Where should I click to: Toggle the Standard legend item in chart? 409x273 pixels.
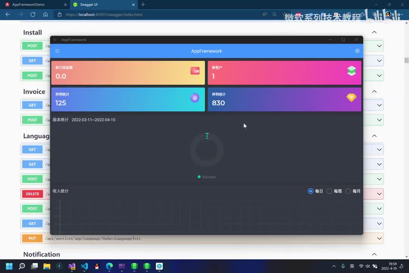pos(207,177)
